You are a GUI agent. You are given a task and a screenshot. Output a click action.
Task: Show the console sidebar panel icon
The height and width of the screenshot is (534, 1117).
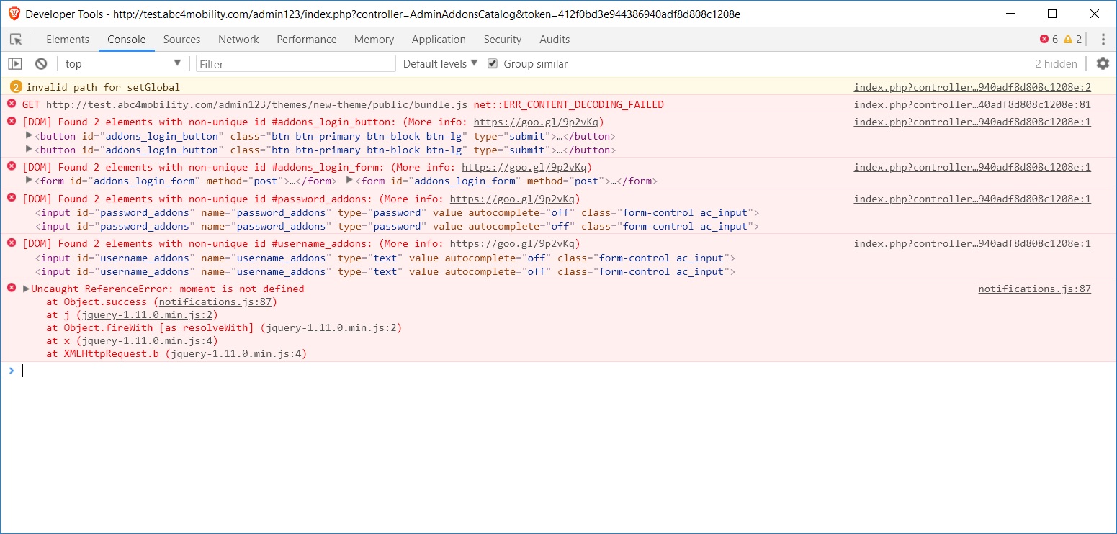(x=15, y=64)
